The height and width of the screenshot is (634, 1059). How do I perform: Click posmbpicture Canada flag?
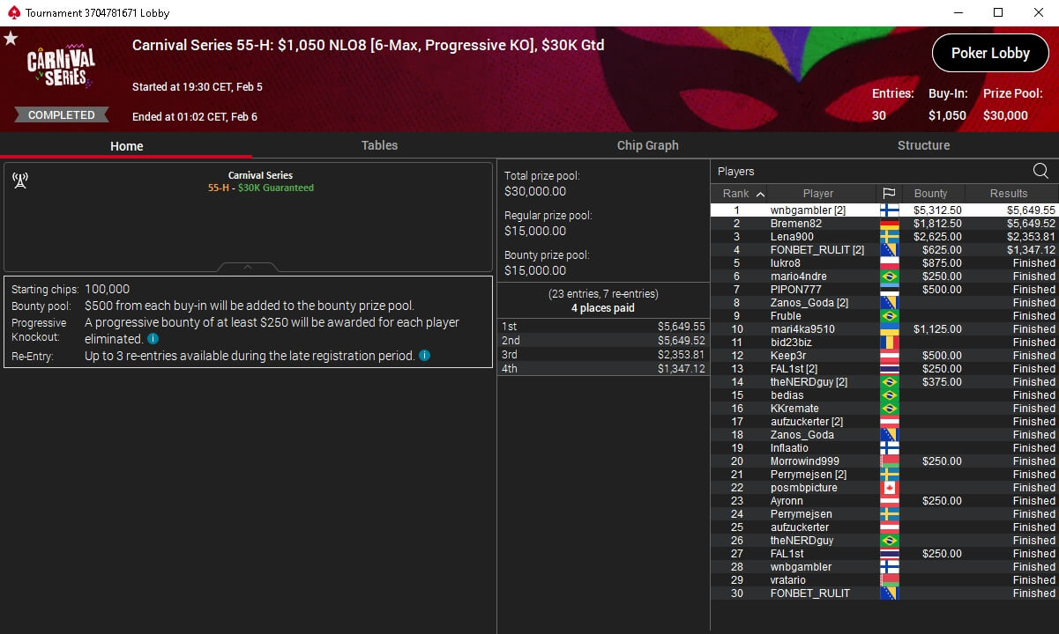click(x=889, y=488)
